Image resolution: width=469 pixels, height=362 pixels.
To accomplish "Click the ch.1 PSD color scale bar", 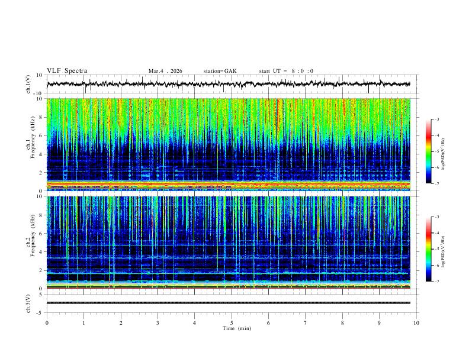I will coord(429,151).
